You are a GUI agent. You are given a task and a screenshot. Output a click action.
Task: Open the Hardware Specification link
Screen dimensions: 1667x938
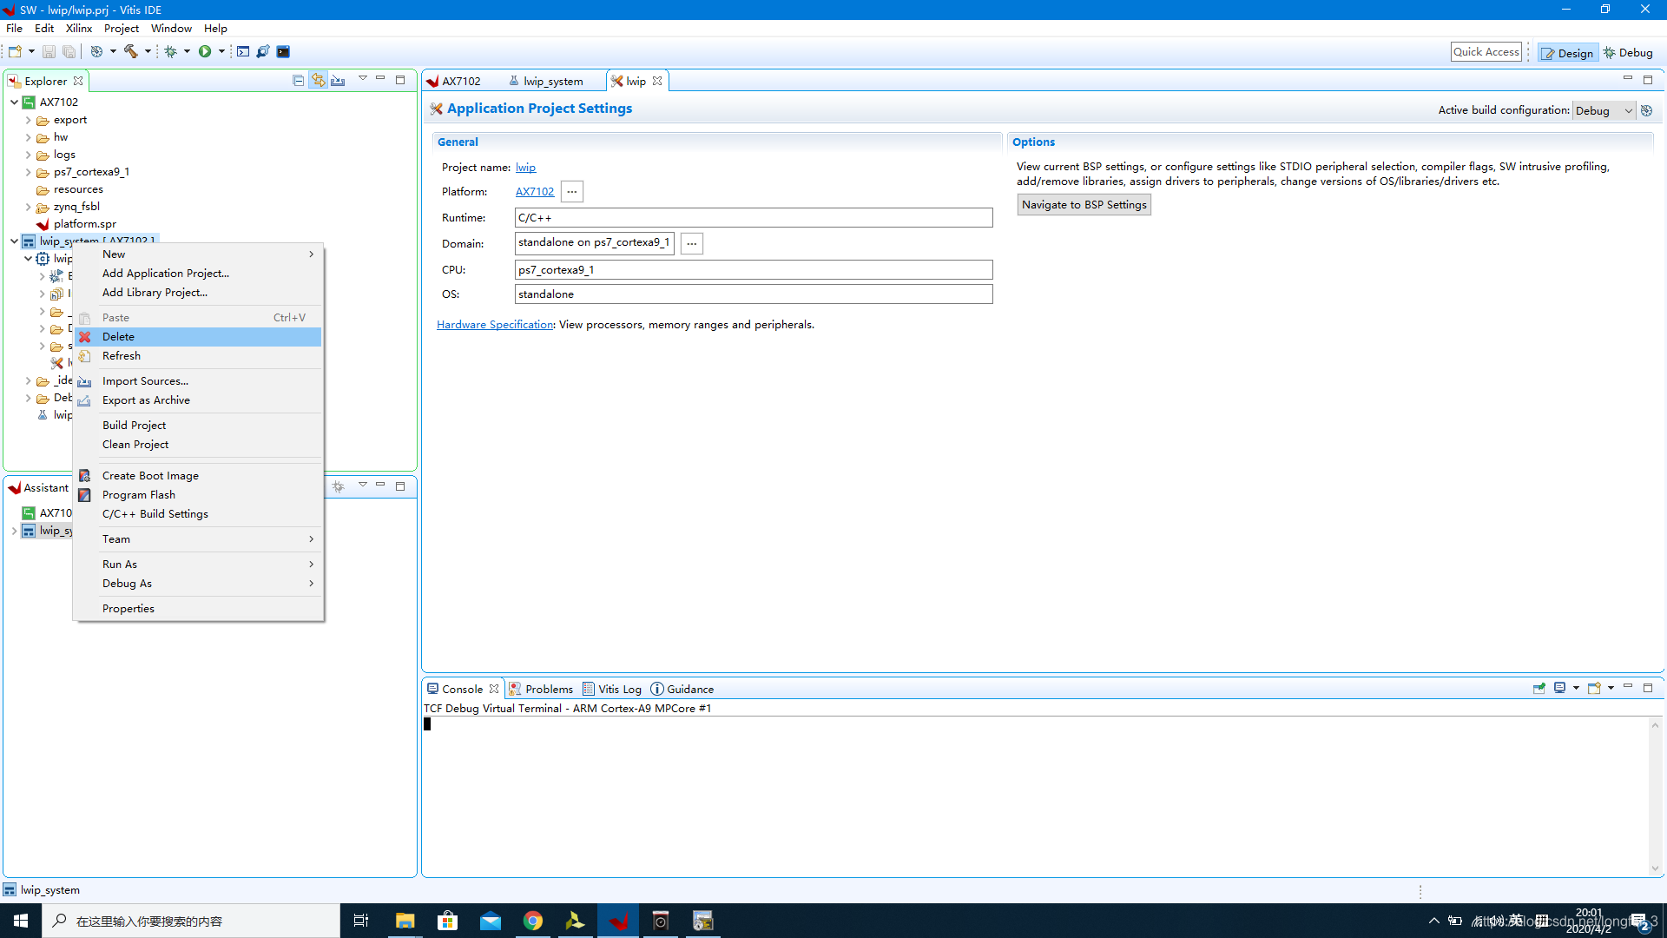495,324
